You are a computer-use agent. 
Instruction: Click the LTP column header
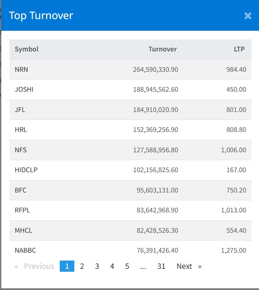(x=239, y=49)
